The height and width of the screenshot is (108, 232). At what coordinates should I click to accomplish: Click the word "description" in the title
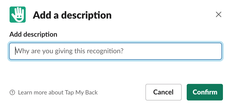coord(86,15)
